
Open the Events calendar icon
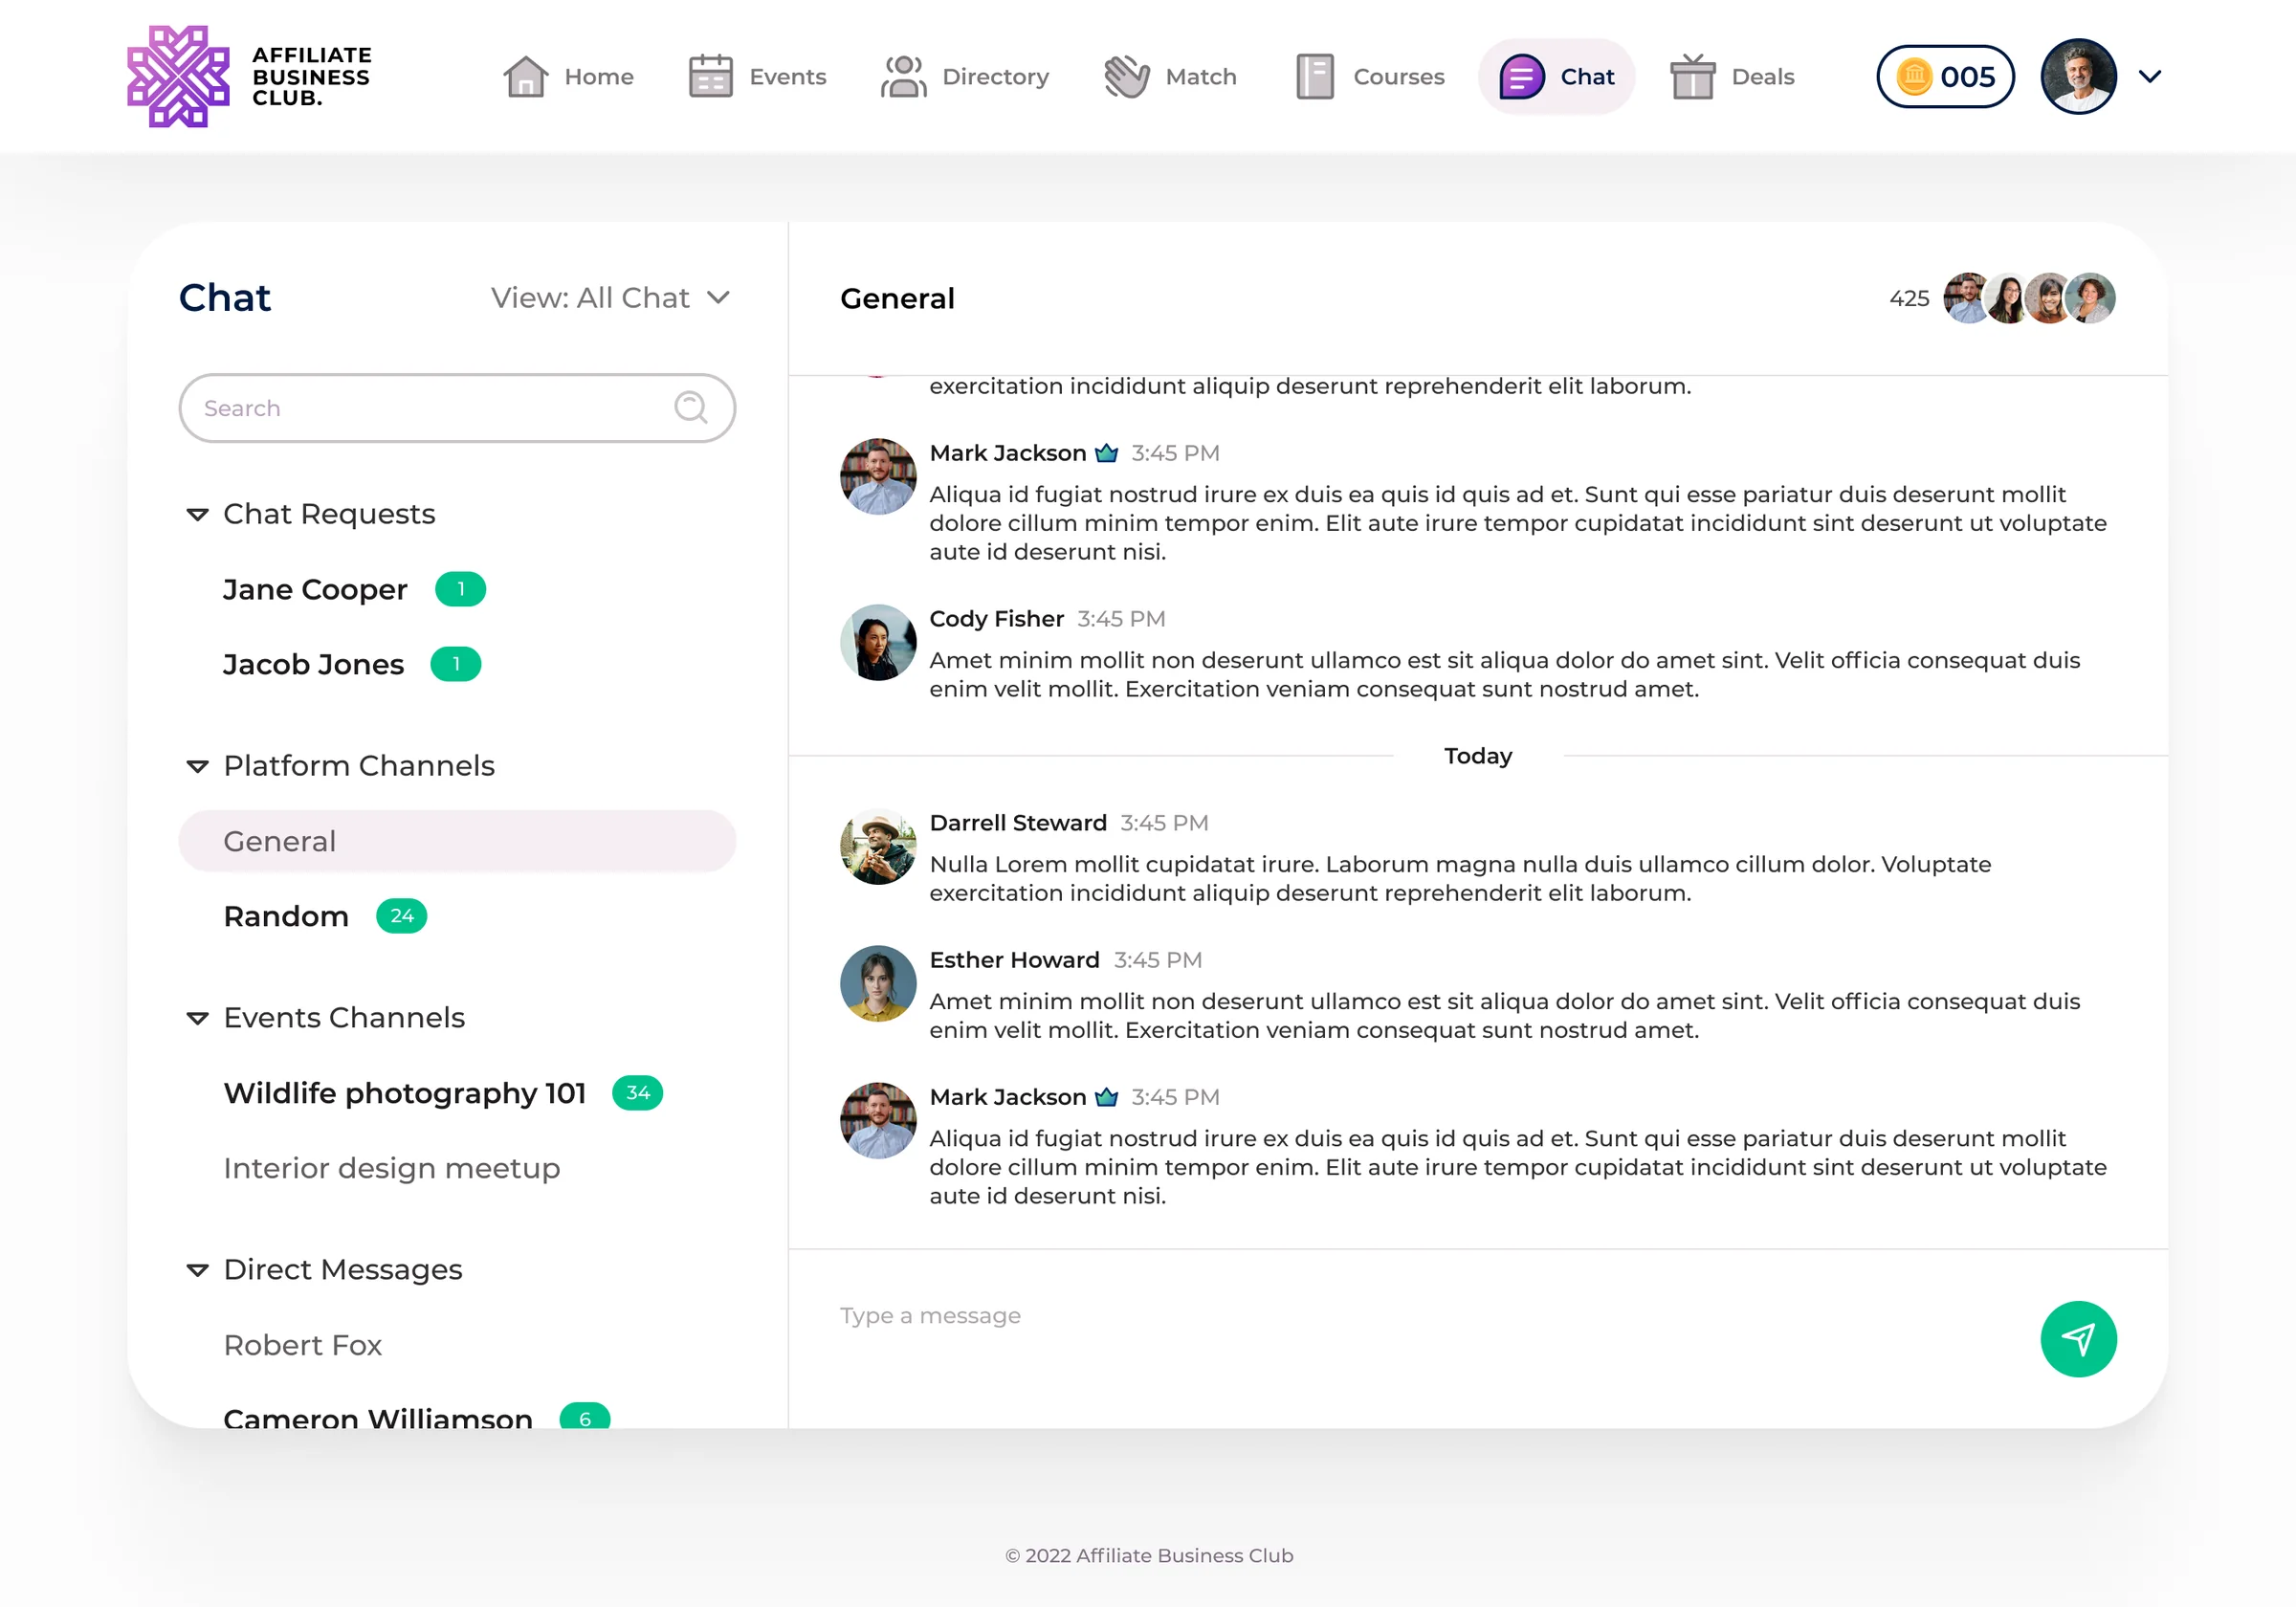(711, 76)
